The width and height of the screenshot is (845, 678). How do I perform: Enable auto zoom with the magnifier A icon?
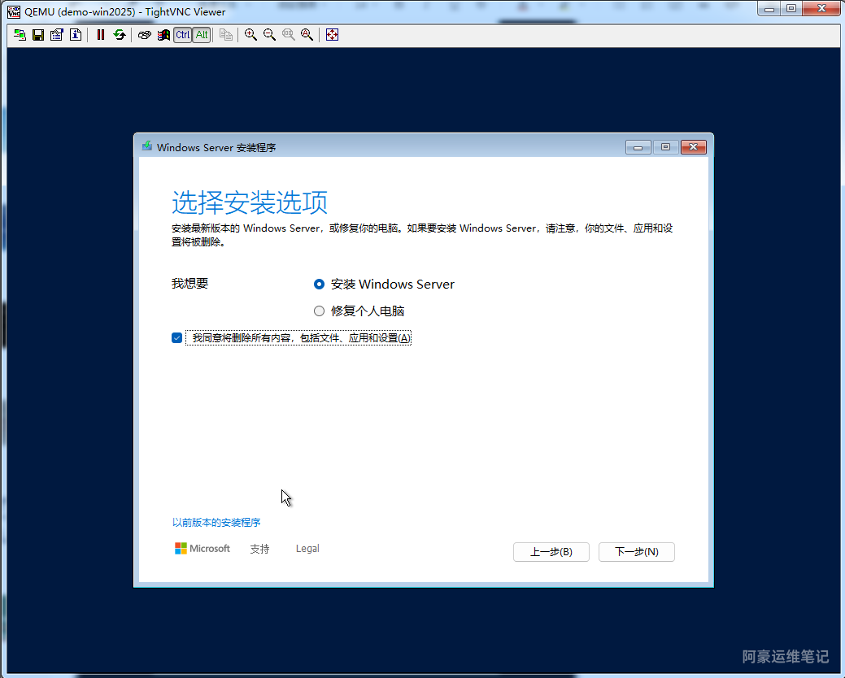(x=307, y=35)
